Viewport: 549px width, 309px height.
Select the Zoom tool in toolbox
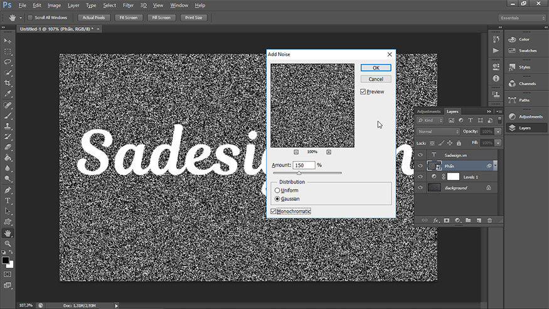(x=8, y=244)
